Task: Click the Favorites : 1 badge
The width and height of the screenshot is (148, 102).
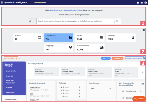Action: (x=117, y=58)
